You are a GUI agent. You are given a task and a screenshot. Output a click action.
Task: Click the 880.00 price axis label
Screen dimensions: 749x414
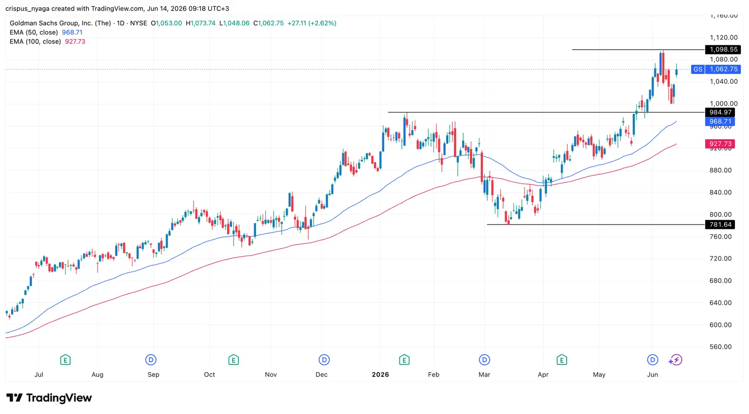(721, 170)
